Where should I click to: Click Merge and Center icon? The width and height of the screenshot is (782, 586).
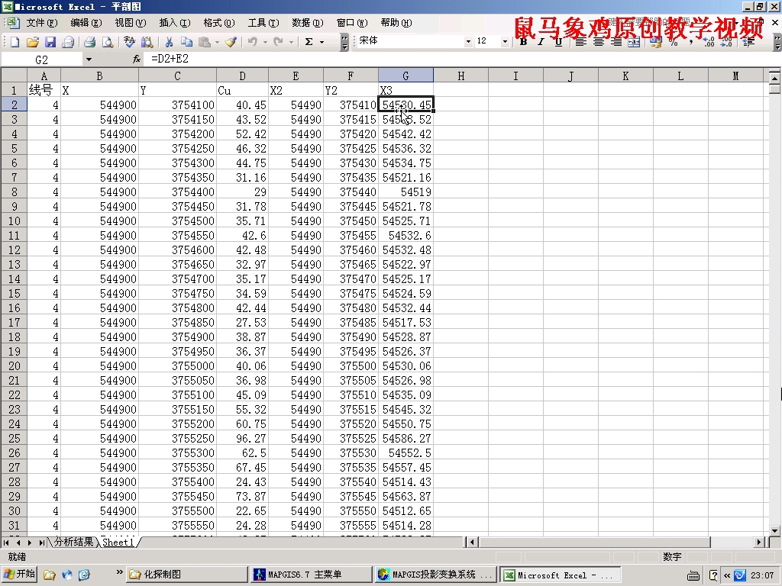634,43
